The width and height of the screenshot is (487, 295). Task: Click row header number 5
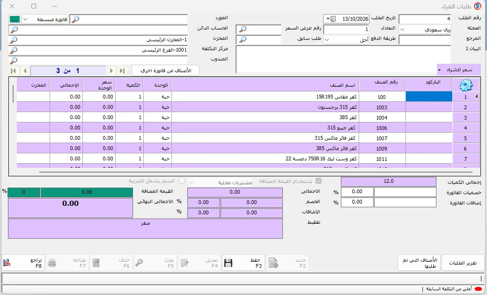point(465,138)
